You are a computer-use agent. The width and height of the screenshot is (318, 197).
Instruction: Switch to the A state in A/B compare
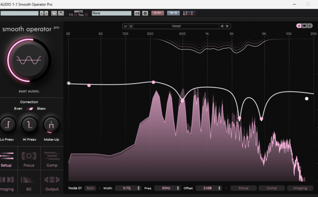pos(299,26)
